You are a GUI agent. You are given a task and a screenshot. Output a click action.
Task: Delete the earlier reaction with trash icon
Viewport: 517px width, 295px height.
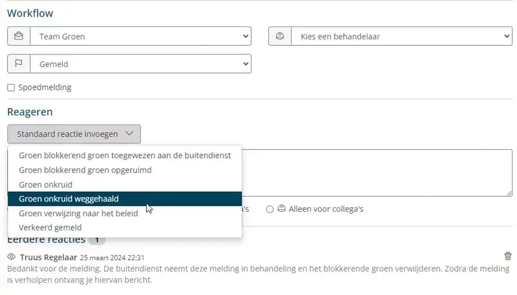pos(507,256)
